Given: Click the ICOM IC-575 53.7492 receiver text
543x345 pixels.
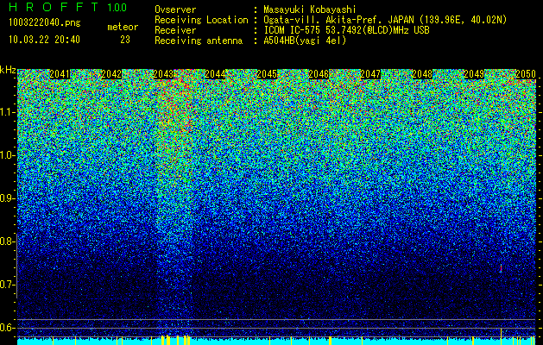Looking at the screenshot, I should coord(346,30).
